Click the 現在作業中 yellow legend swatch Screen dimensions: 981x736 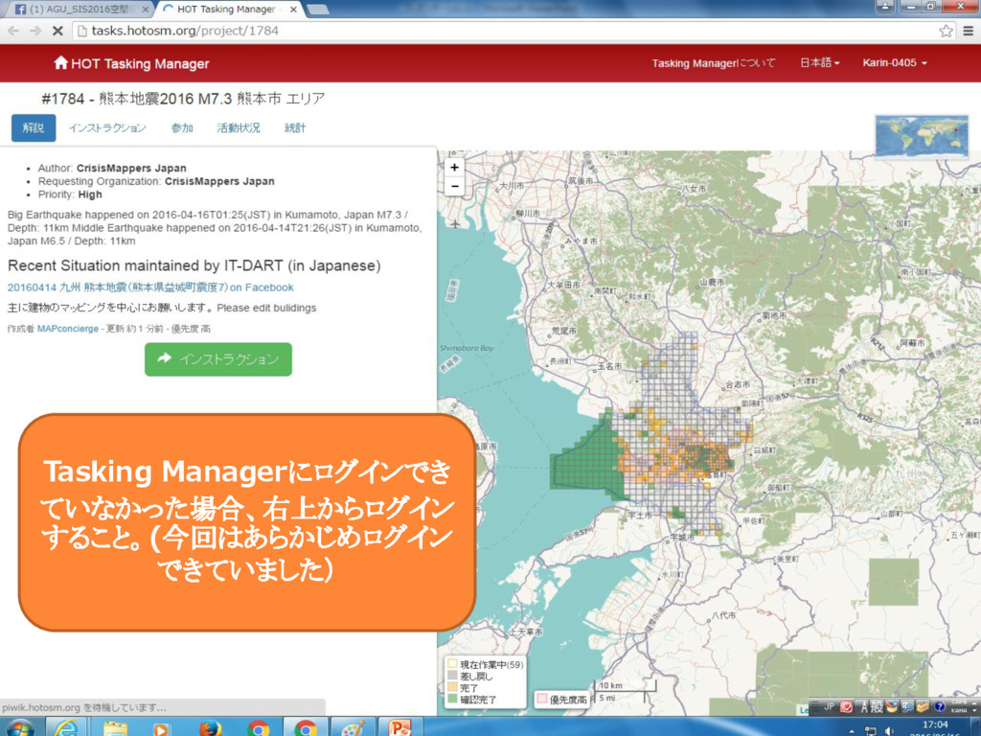[452, 664]
